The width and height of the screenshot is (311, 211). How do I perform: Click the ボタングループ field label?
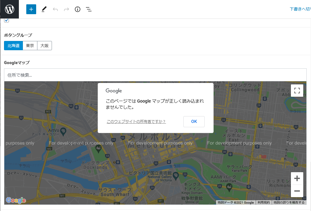pyautogui.click(x=18, y=35)
